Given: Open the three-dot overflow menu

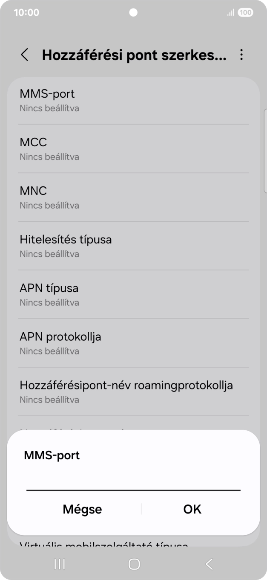Looking at the screenshot, I should (241, 55).
